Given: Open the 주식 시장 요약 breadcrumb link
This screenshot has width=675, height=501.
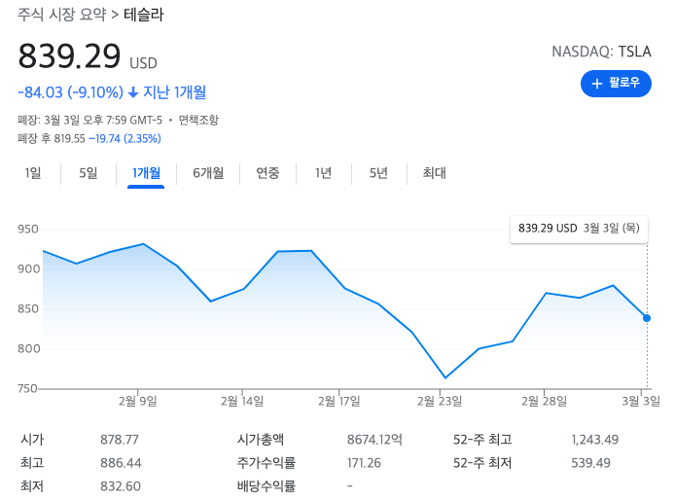Looking at the screenshot, I should [x=61, y=15].
